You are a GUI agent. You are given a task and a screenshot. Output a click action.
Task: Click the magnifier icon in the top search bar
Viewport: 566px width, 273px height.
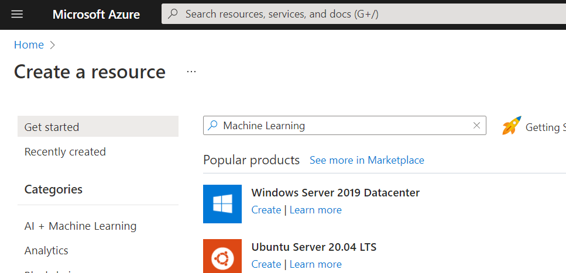[173, 13]
